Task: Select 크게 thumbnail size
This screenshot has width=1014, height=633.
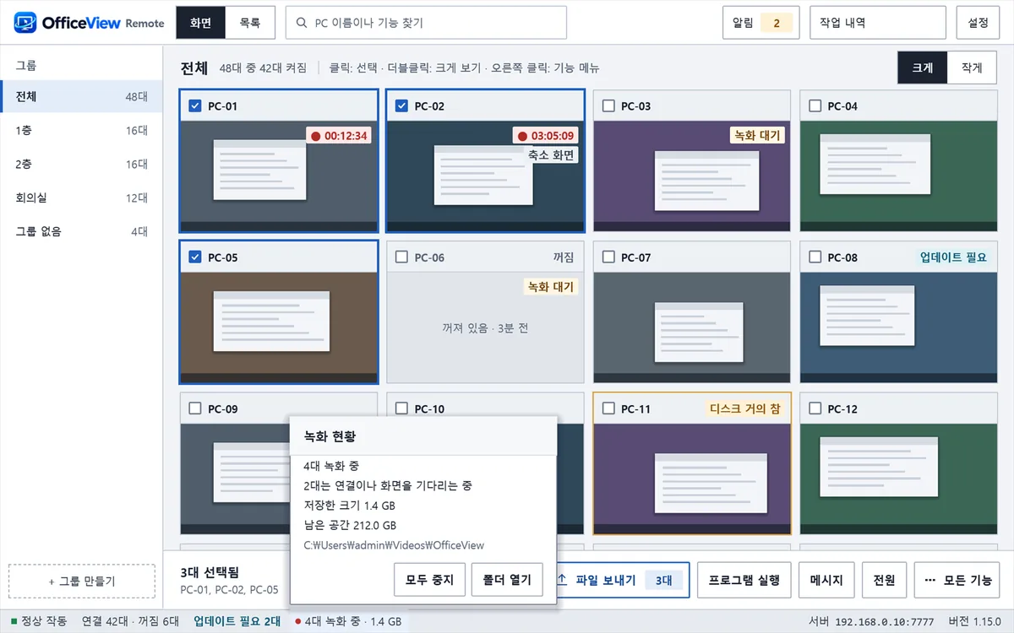Action: click(x=923, y=68)
